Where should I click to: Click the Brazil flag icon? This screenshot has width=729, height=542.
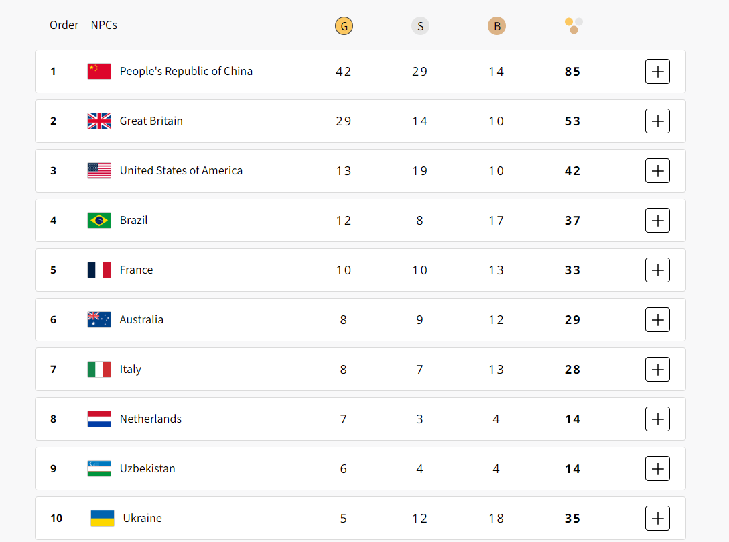[x=99, y=220]
